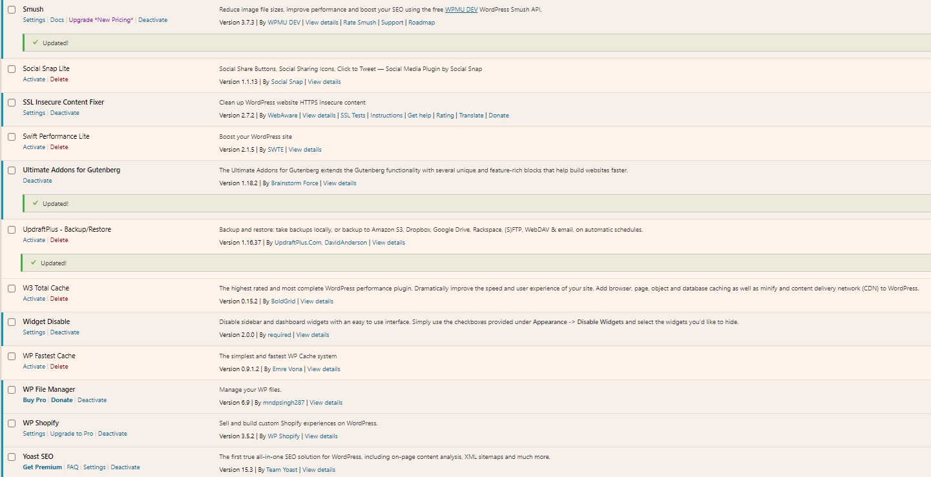931x477 pixels.
Task: Delete the Social Snap Lite plugin
Action: tap(59, 79)
